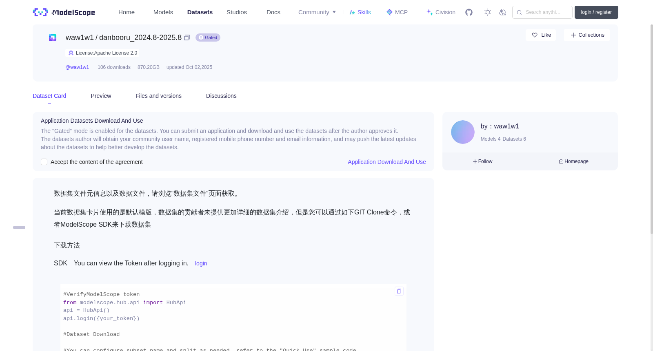Open the @waw1w1 profile link
This screenshot has height=351, width=653.
(77, 67)
